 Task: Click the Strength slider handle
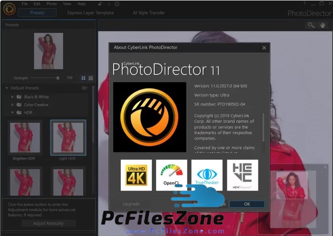[x=58, y=77]
